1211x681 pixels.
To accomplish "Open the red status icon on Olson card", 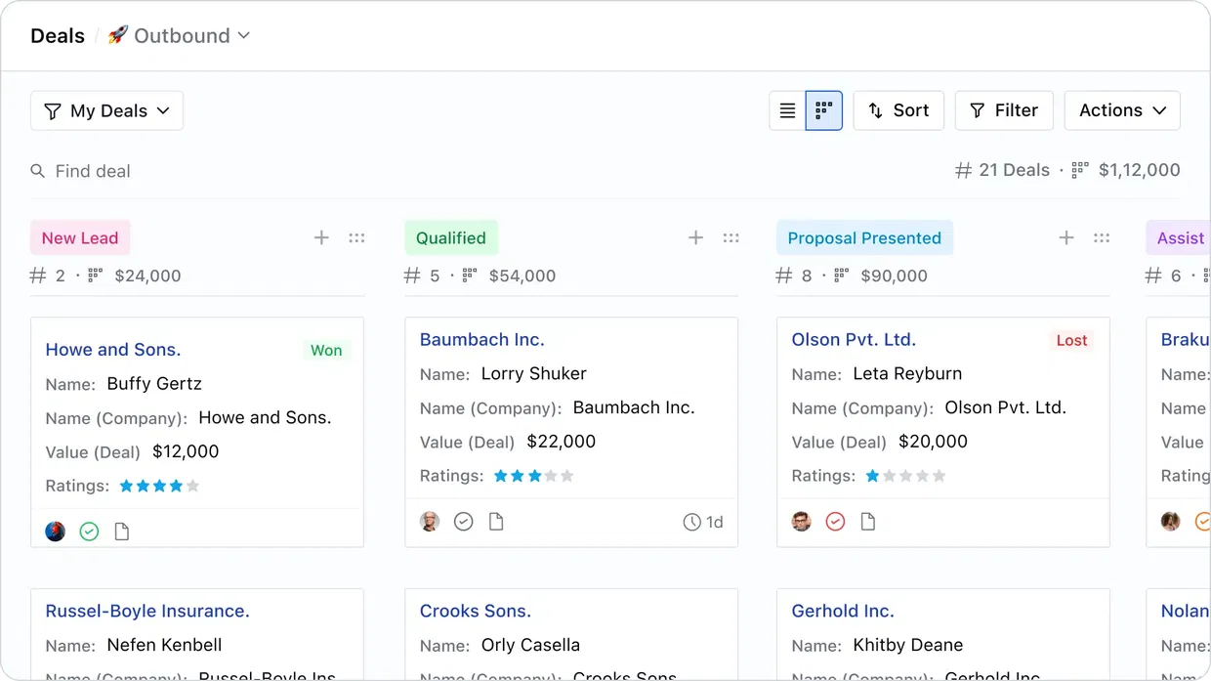I will point(835,521).
